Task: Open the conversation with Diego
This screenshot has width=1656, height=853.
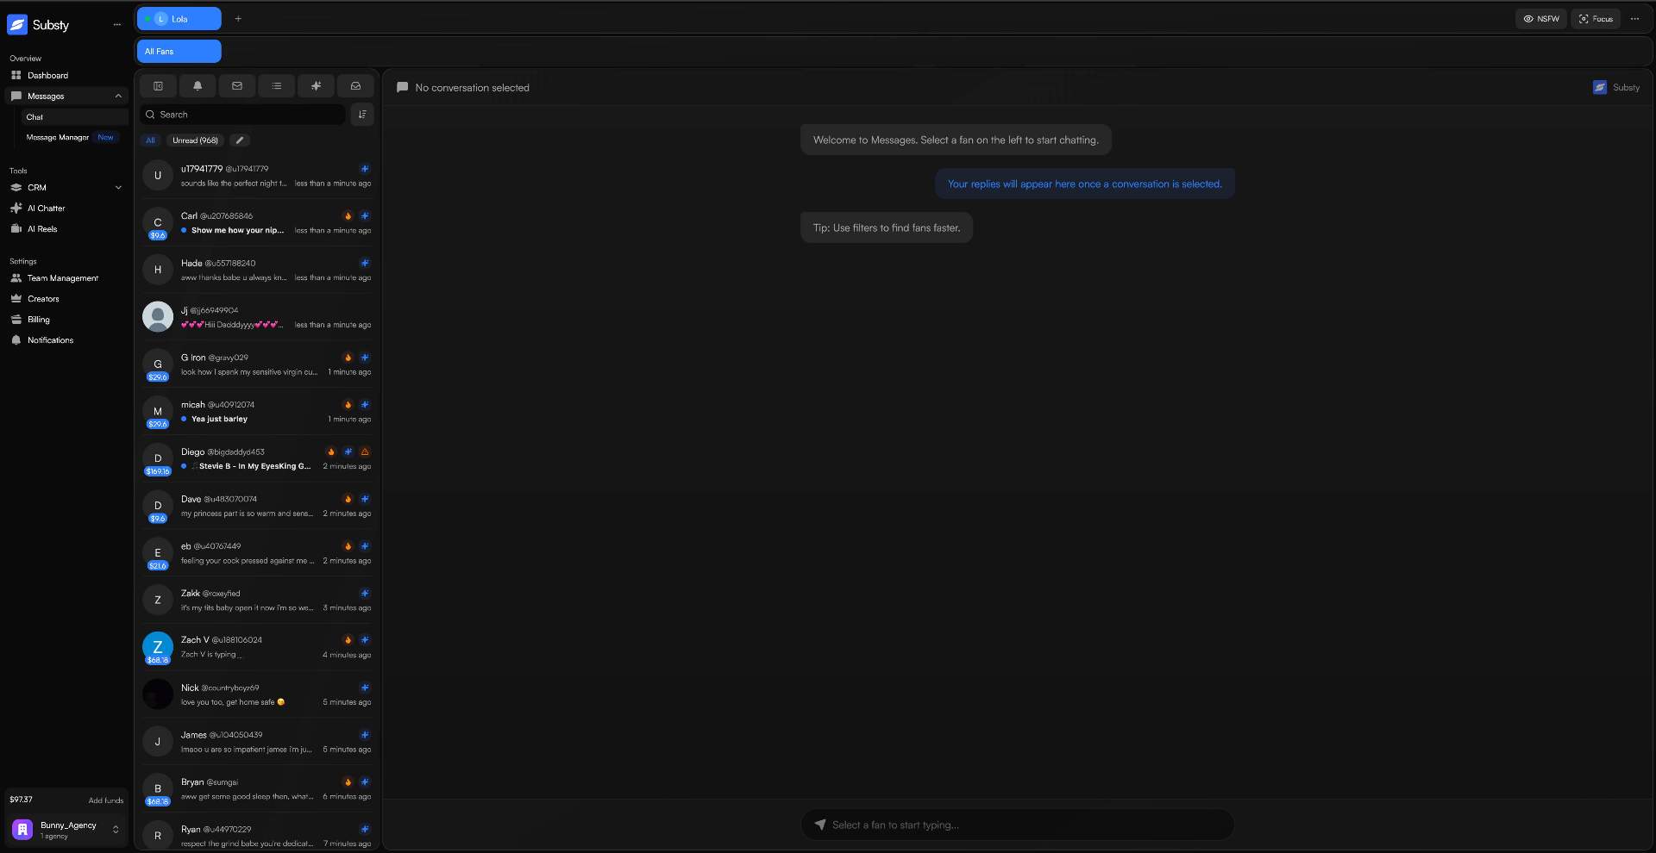Action: point(250,459)
